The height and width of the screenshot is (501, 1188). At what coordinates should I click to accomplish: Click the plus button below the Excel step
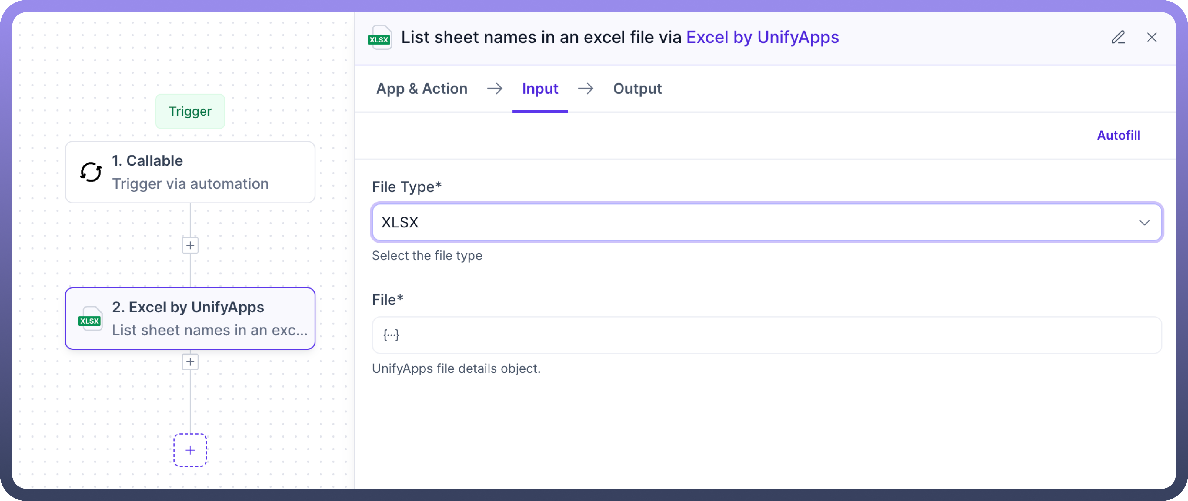pos(190,362)
